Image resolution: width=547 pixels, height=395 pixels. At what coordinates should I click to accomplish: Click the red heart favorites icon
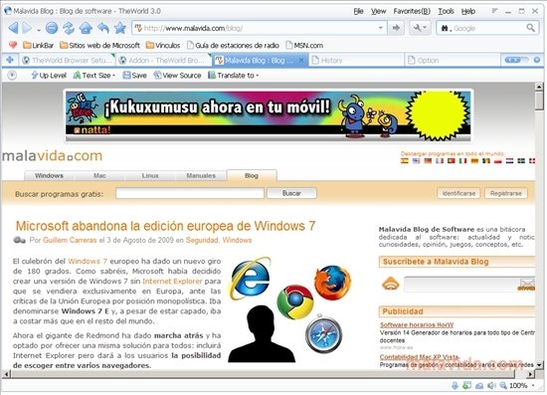tap(13, 45)
